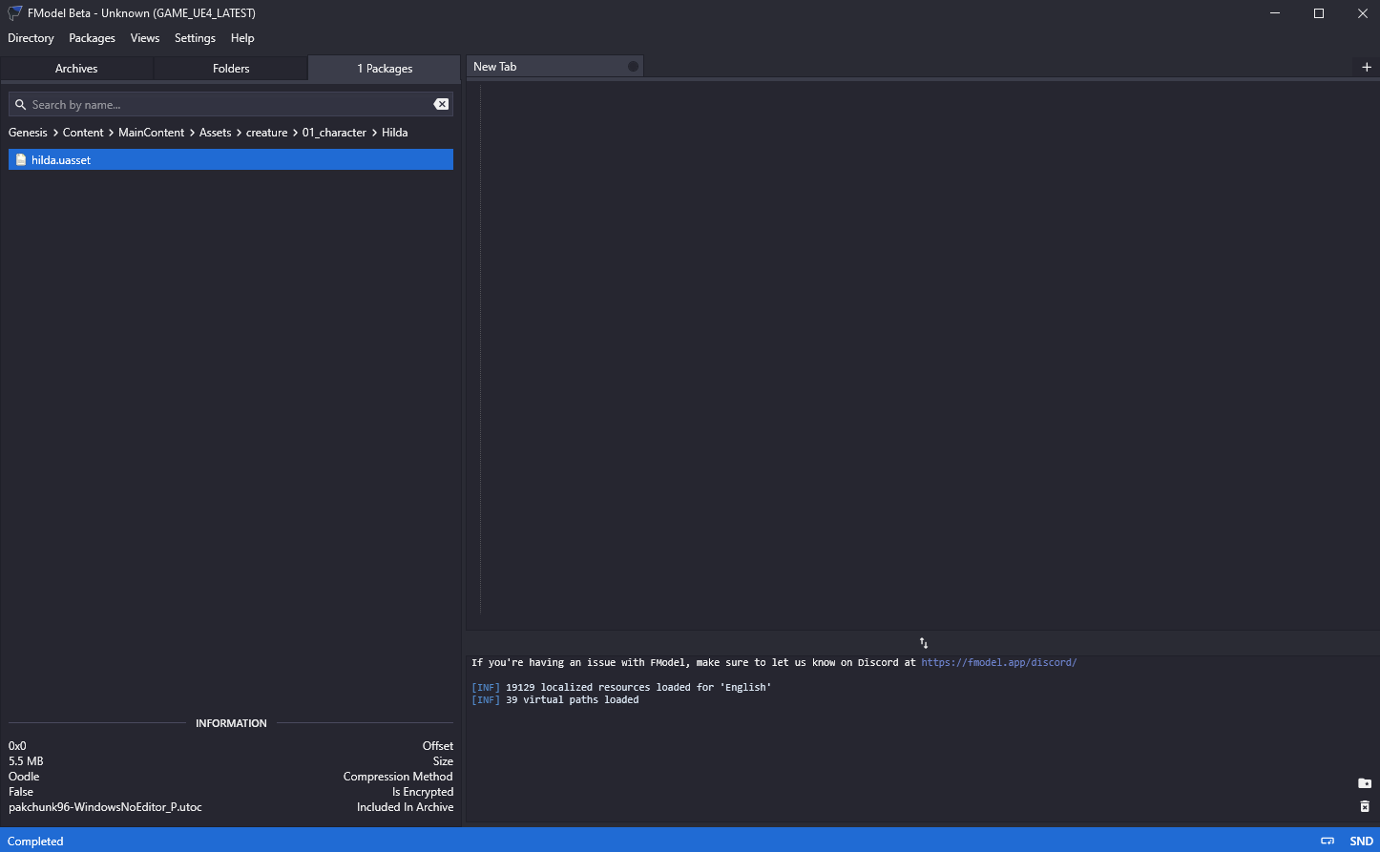The image size is (1380, 852).
Task: Navigate to Genesis in the breadcrumb
Action: pos(28,133)
